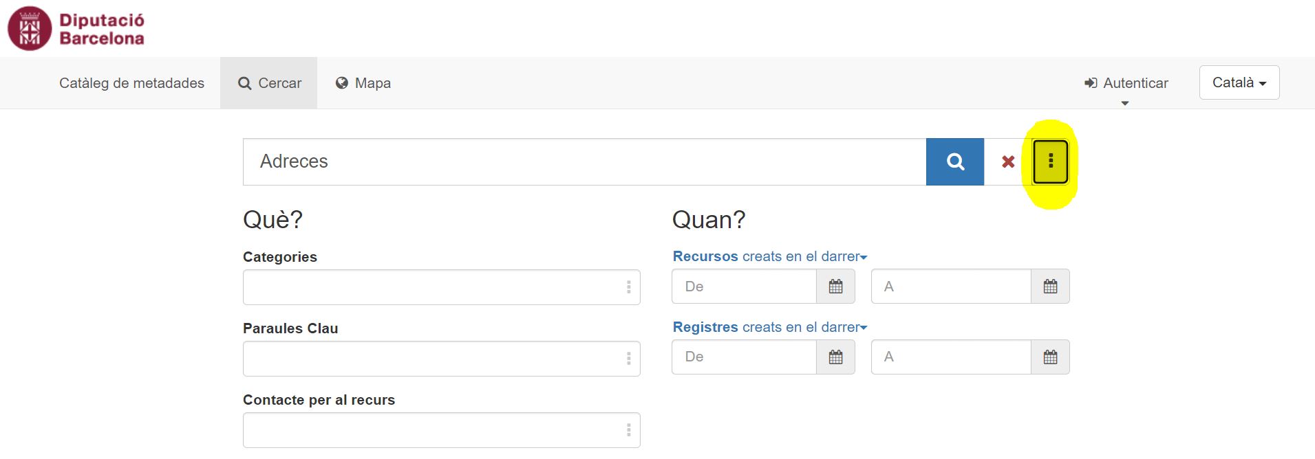Open Categories field options dots
This screenshot has width=1315, height=459.
[628, 287]
